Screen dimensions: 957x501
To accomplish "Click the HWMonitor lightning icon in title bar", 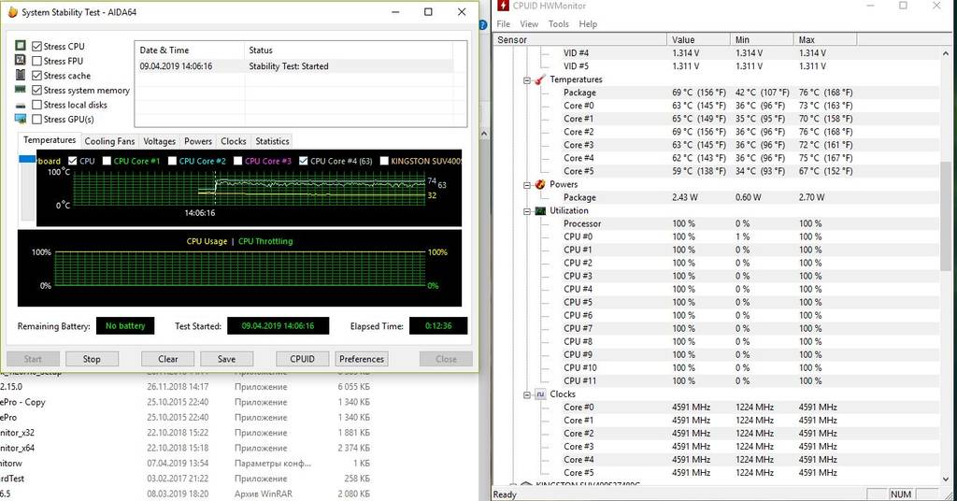I will [503, 6].
